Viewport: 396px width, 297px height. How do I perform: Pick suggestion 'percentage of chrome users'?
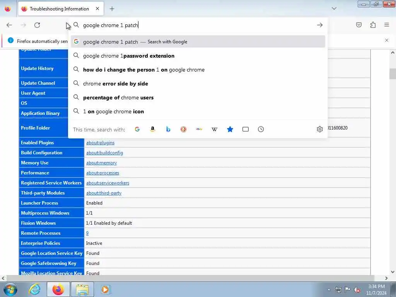tap(198, 97)
